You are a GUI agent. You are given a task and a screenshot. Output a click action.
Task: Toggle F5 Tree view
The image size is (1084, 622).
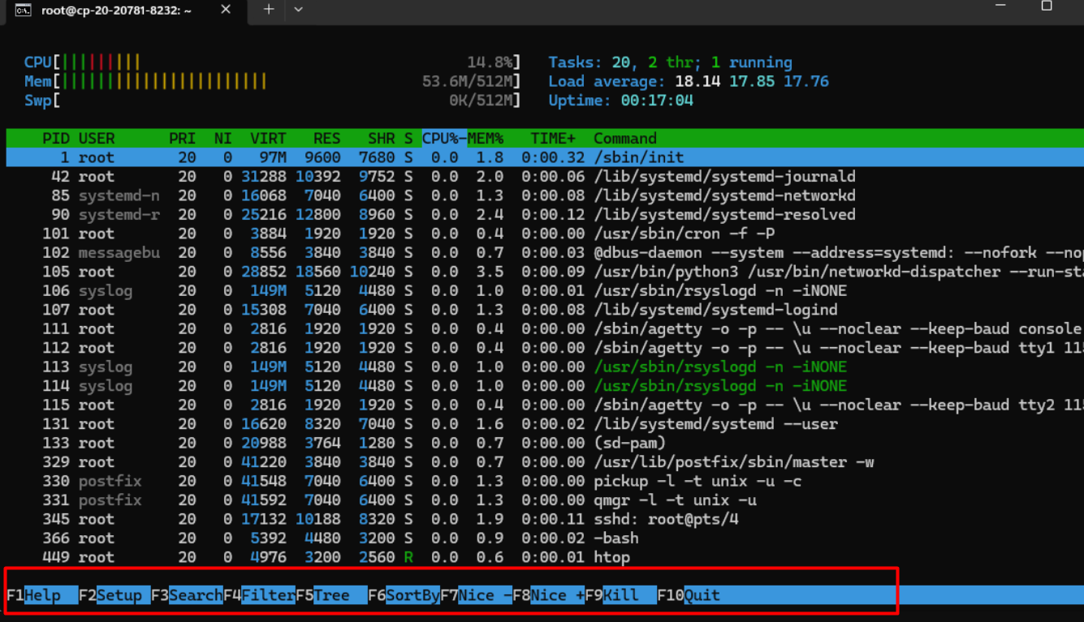(330, 595)
